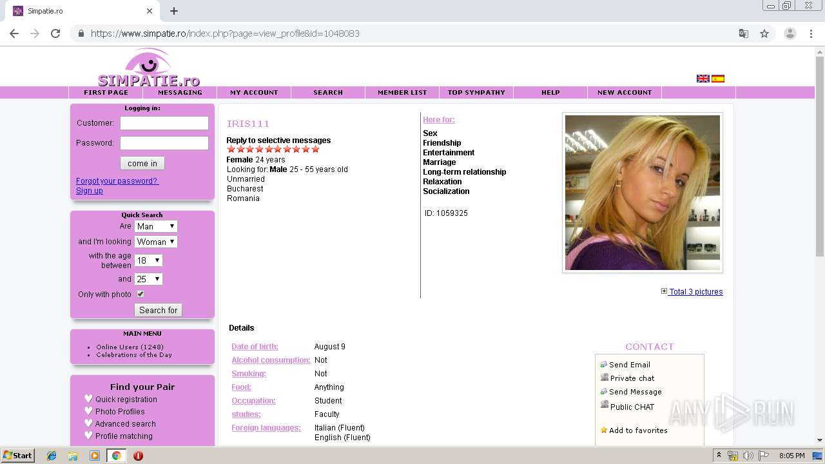The height and width of the screenshot is (464, 825).
Task: Open the Photo Profiles link
Action: 120,412
